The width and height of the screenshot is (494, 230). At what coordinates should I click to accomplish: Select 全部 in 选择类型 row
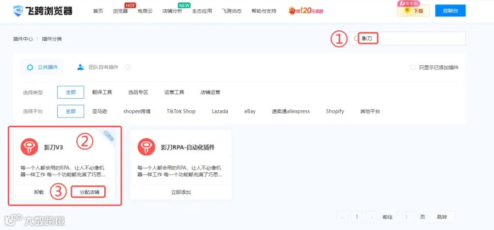point(71,92)
